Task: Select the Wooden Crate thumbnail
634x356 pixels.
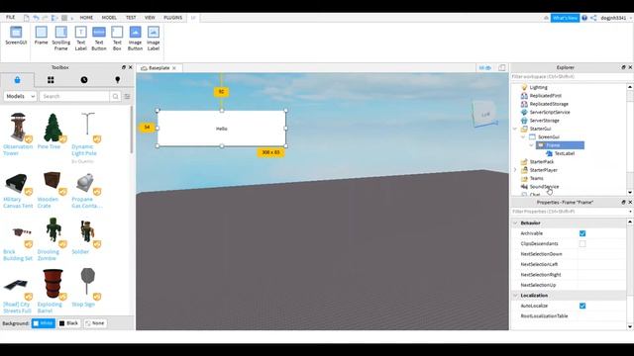Action: click(53, 180)
